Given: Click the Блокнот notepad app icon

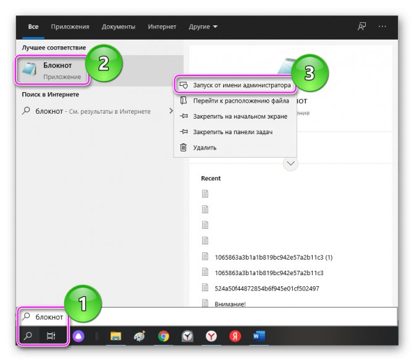Looking at the screenshot, I should point(29,70).
